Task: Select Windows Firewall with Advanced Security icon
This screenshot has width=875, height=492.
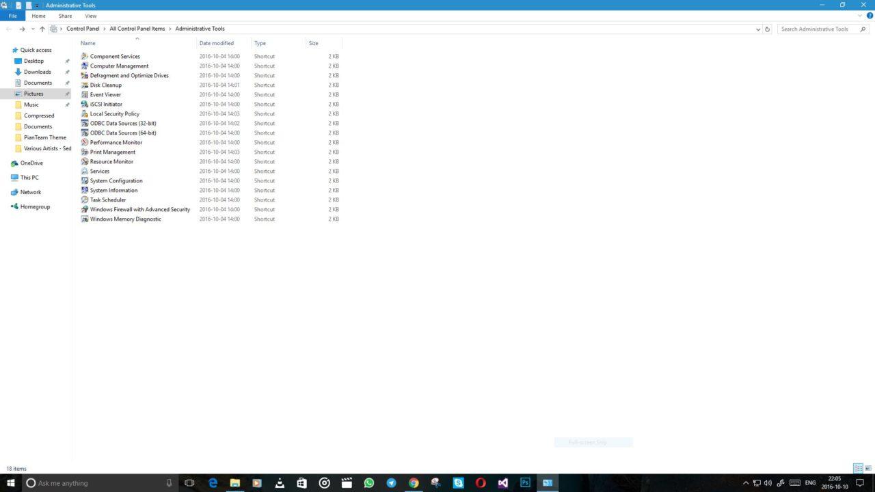Action: pyautogui.click(x=85, y=209)
